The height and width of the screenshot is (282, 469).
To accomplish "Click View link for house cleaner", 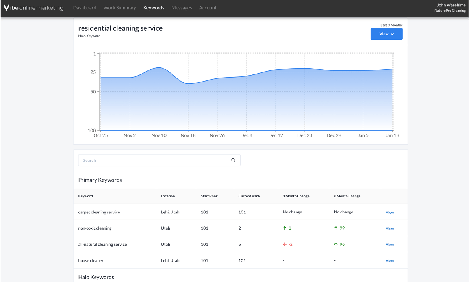I will 389,261.
